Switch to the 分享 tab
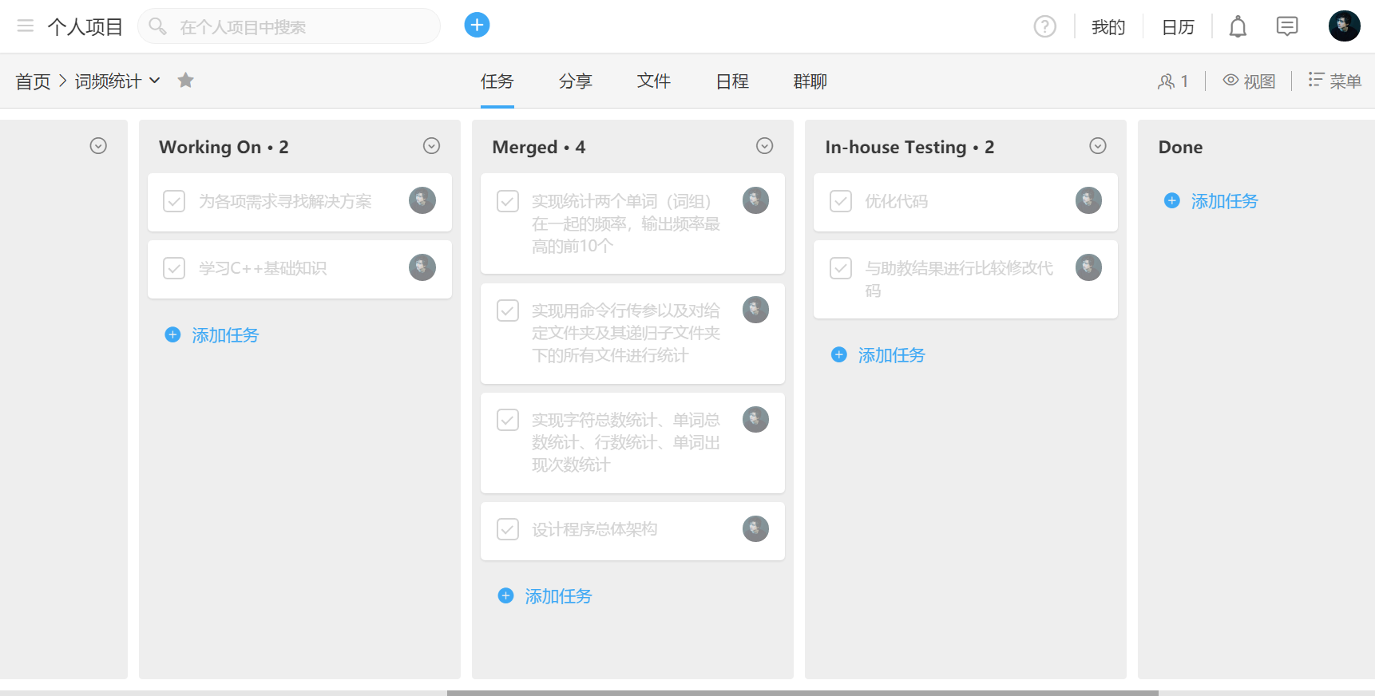The image size is (1375, 696). (575, 81)
